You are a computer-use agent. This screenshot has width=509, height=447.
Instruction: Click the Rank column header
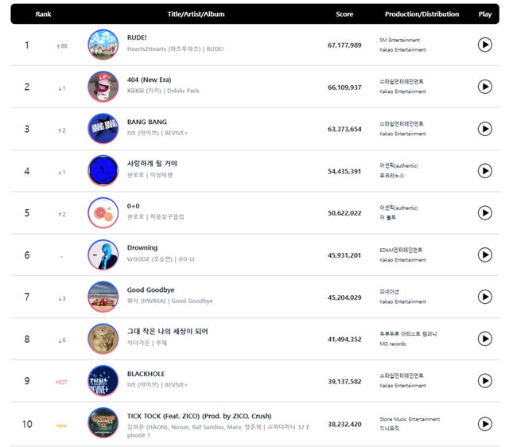43,14
